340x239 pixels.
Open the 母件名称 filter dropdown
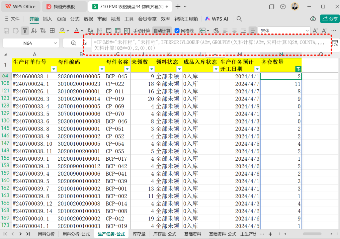coord(127,69)
